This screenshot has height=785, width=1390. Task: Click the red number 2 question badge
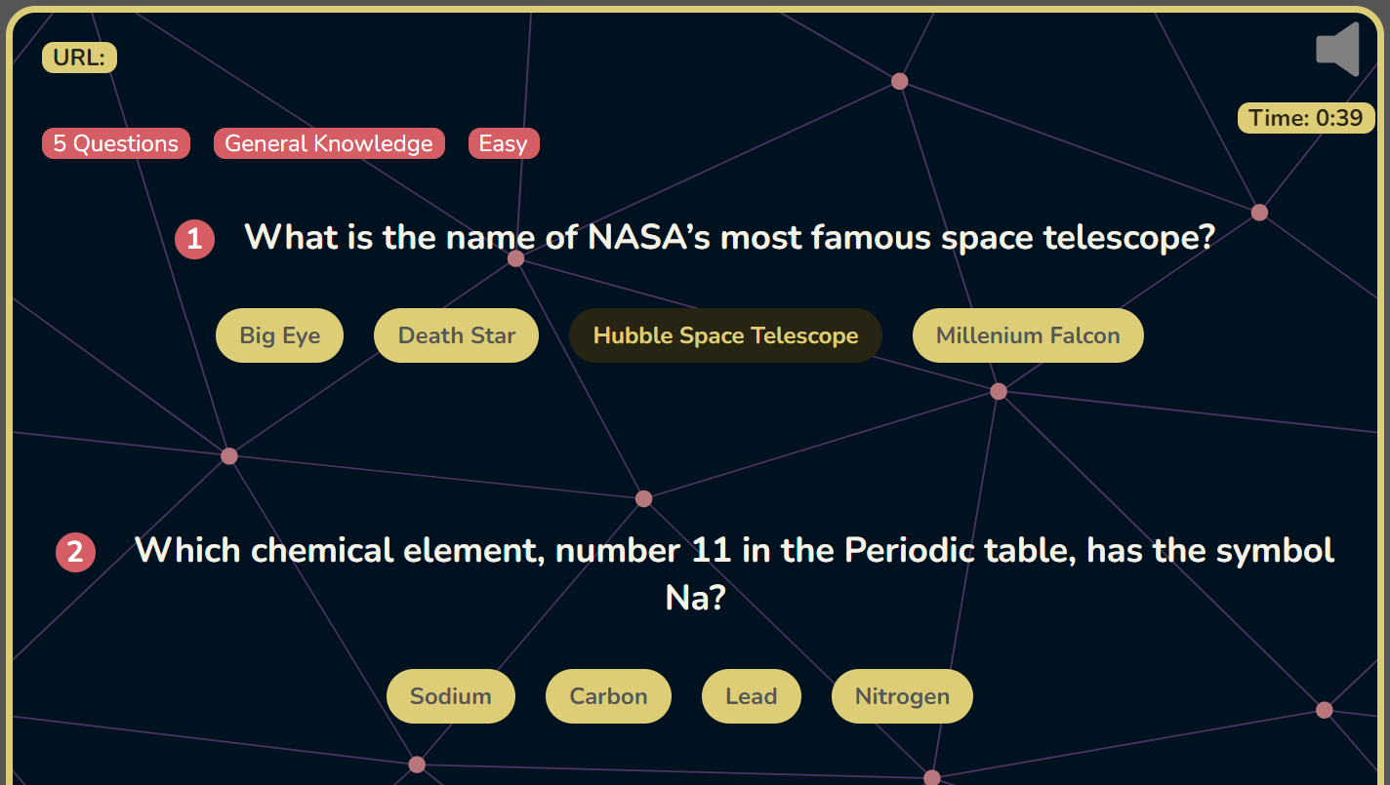coord(75,552)
